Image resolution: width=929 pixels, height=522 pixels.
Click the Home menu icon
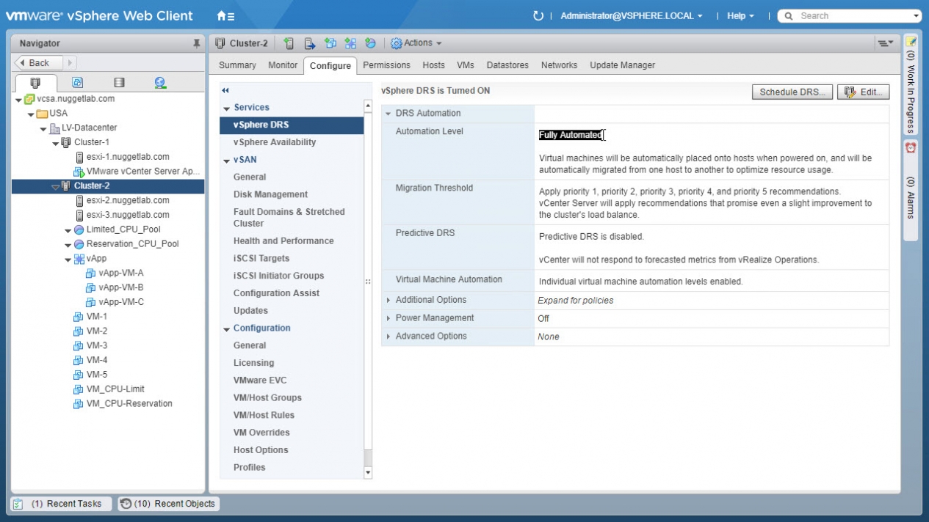pyautogui.click(x=225, y=15)
